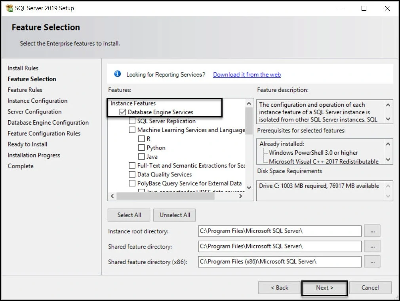Check Machine Learning Services and Language Extensions
Image resolution: width=400 pixels, height=301 pixels.
tap(132, 130)
